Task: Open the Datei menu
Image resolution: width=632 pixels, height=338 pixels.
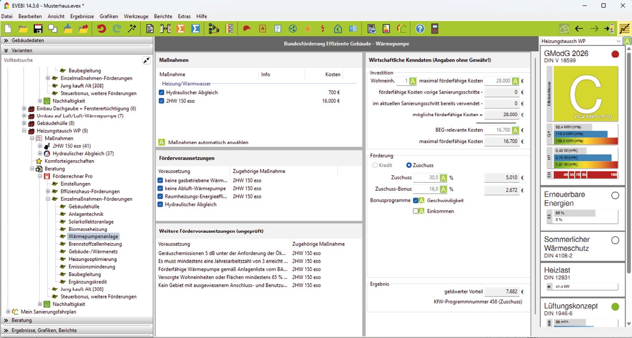Action: point(7,16)
